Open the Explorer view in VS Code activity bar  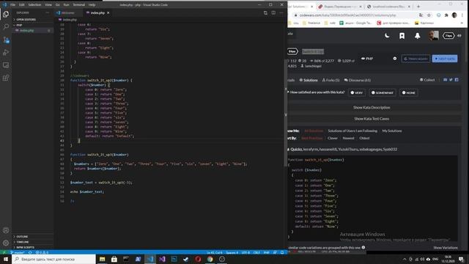tap(6, 14)
